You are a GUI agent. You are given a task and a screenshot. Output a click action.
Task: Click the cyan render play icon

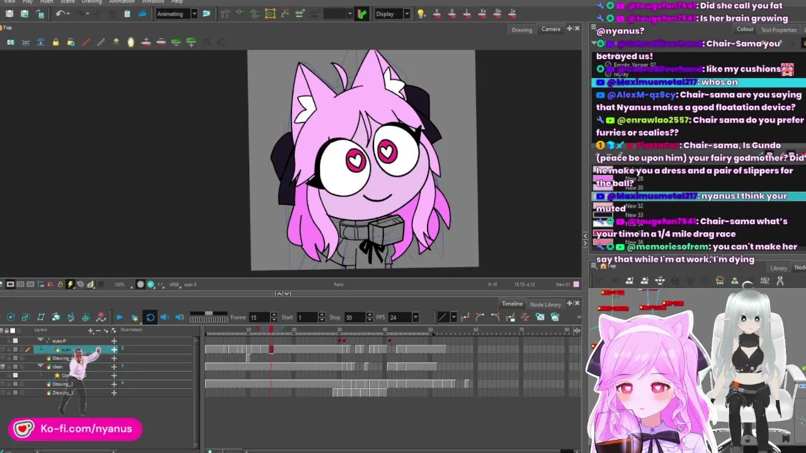point(134,317)
